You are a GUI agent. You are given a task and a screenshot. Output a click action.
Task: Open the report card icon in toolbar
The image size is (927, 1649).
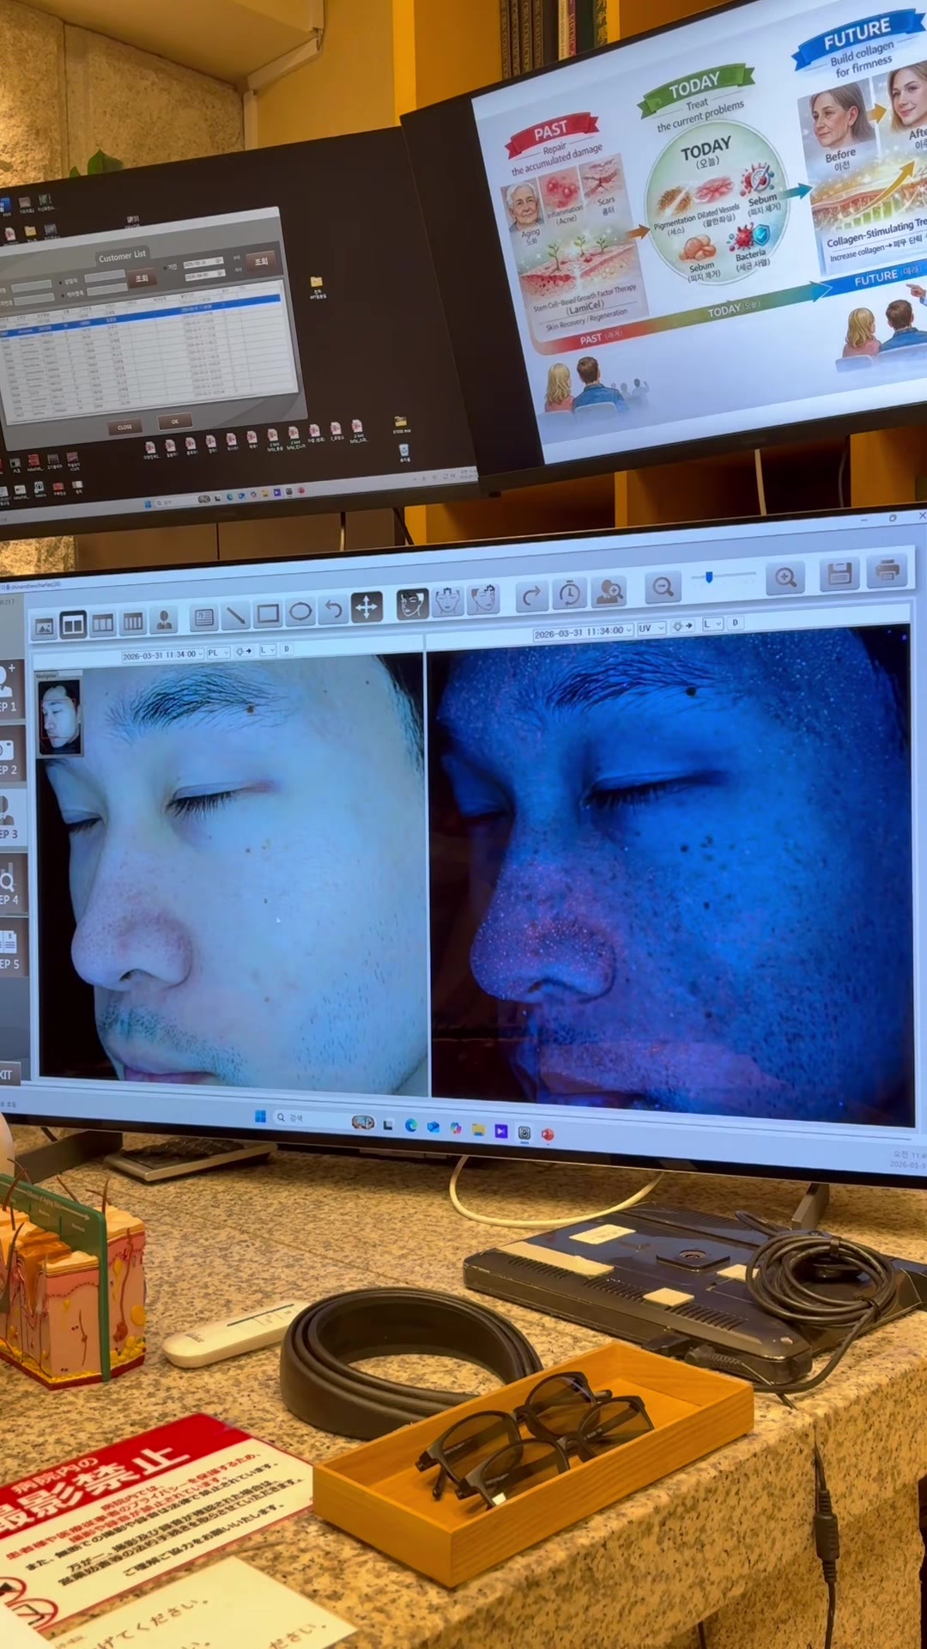tap(203, 618)
